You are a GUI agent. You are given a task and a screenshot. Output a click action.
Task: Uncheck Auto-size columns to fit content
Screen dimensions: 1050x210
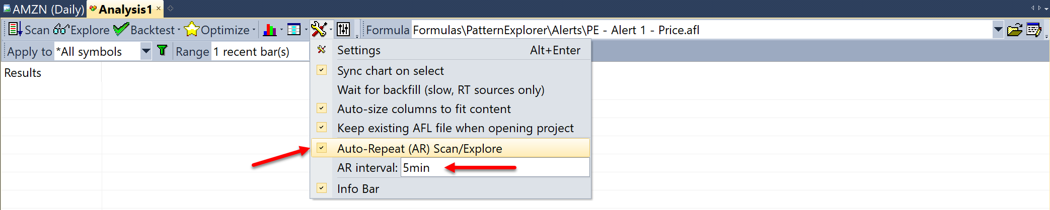(x=423, y=109)
